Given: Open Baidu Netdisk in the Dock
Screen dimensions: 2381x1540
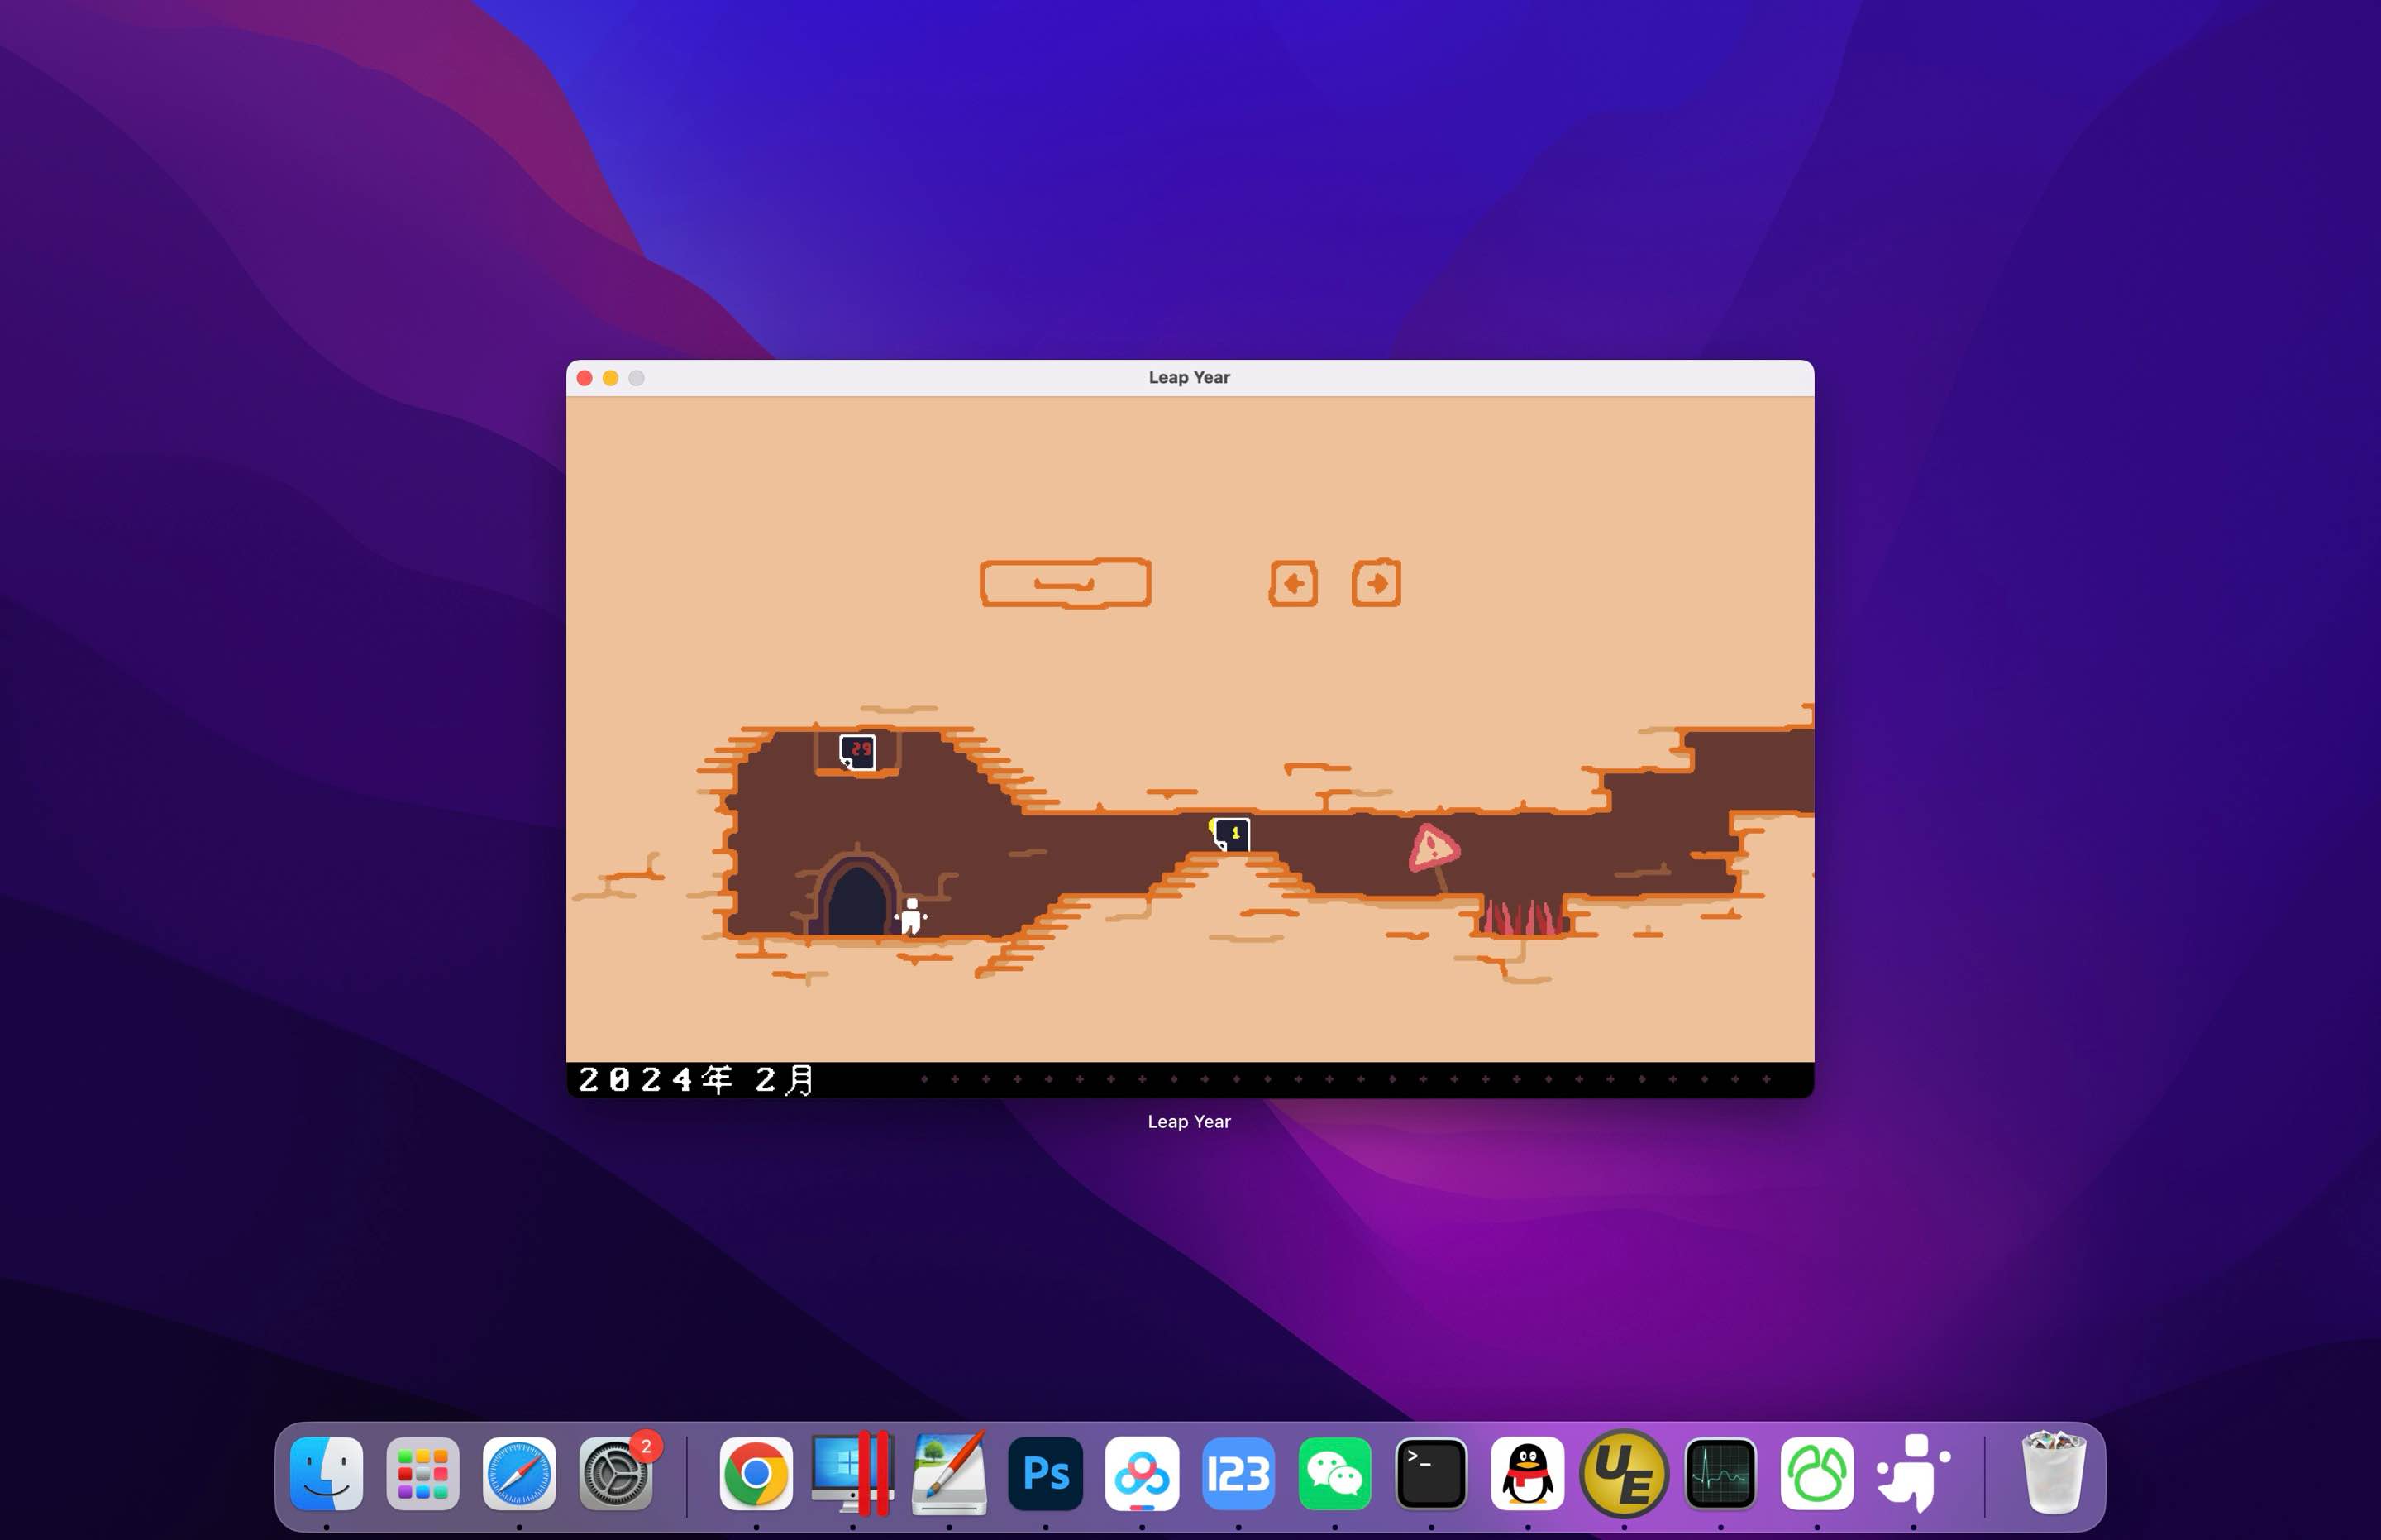Looking at the screenshot, I should (1142, 1473).
